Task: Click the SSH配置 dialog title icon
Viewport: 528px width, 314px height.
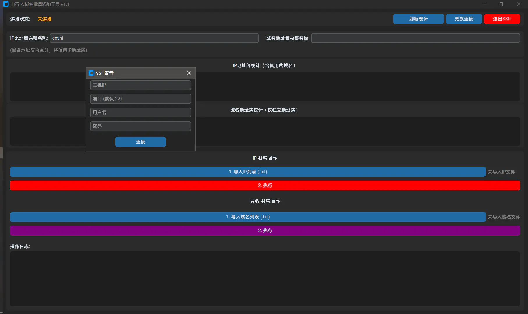Action: tap(91, 73)
